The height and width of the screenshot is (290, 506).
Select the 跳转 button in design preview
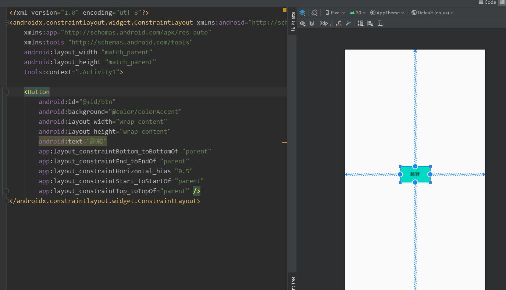[x=415, y=174]
